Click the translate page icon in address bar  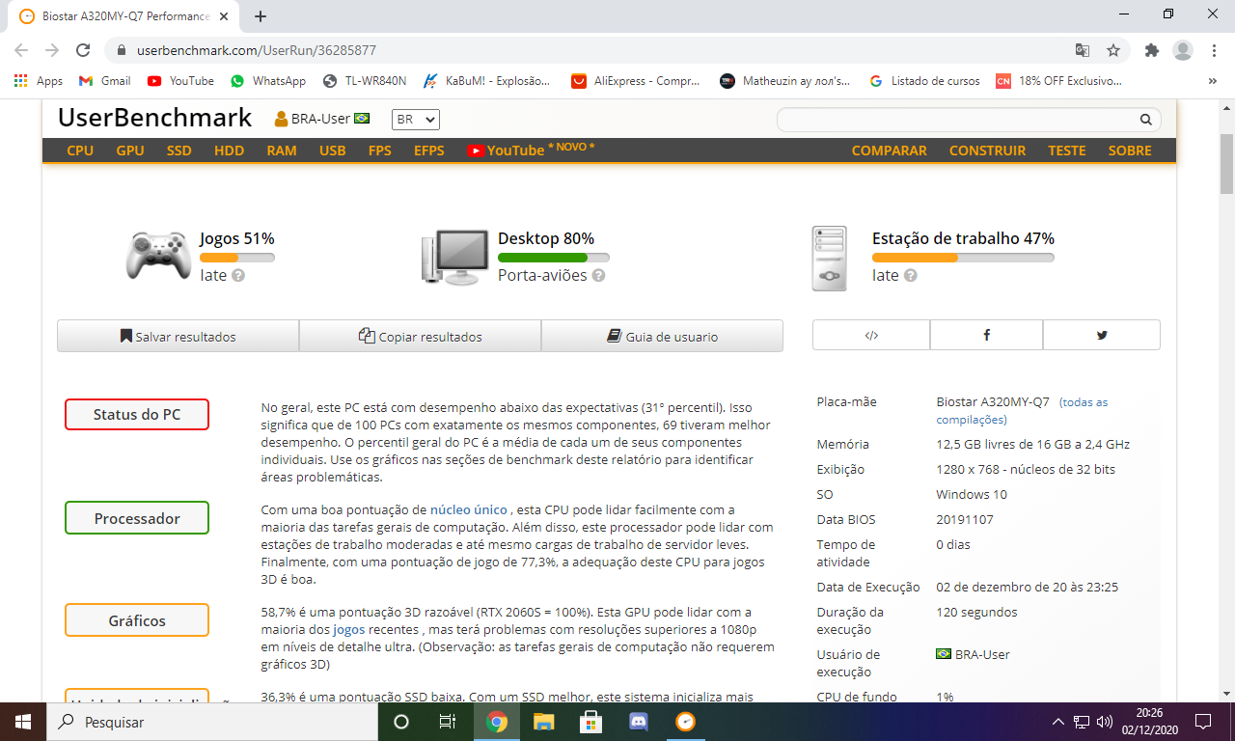tap(1083, 50)
